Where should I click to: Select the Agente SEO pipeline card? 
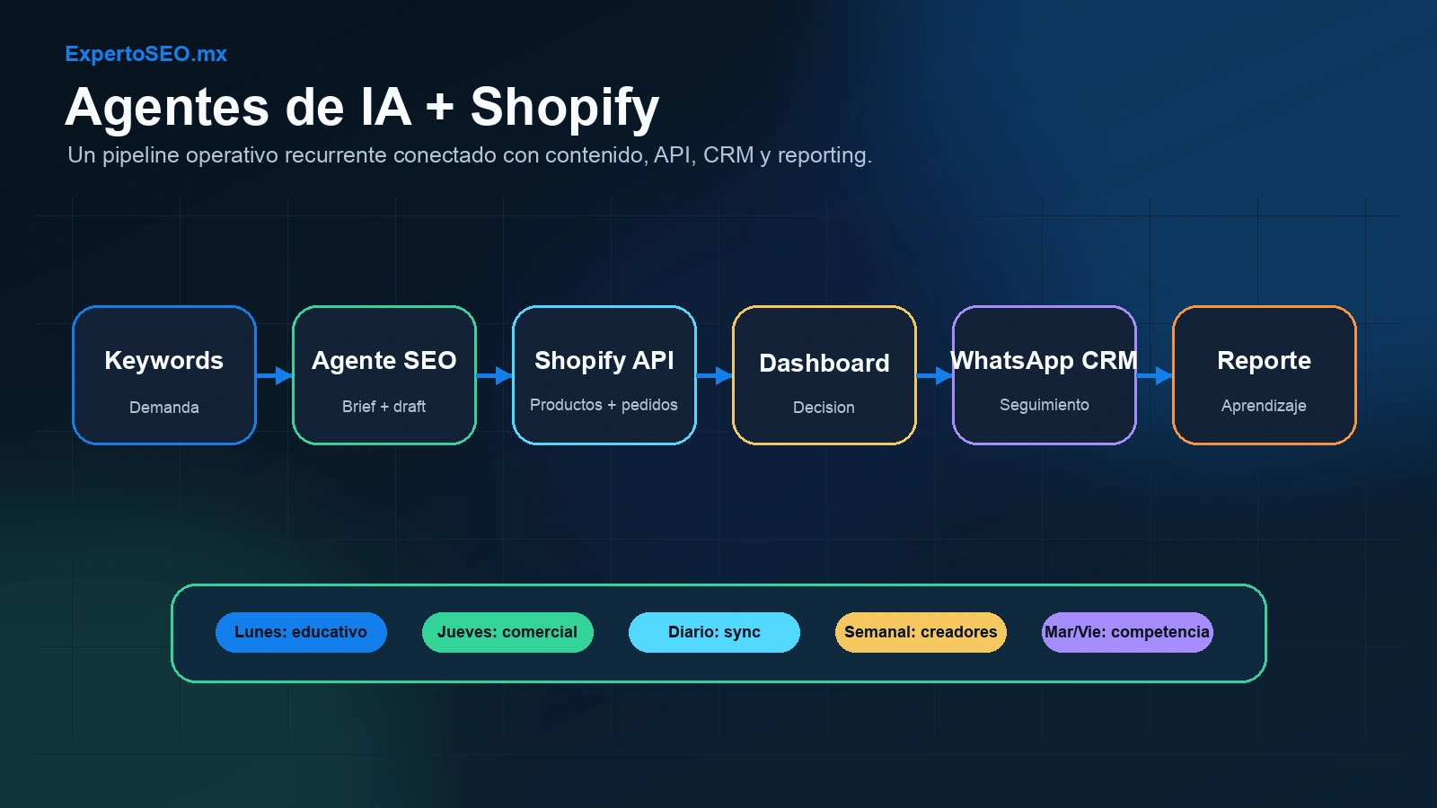384,375
